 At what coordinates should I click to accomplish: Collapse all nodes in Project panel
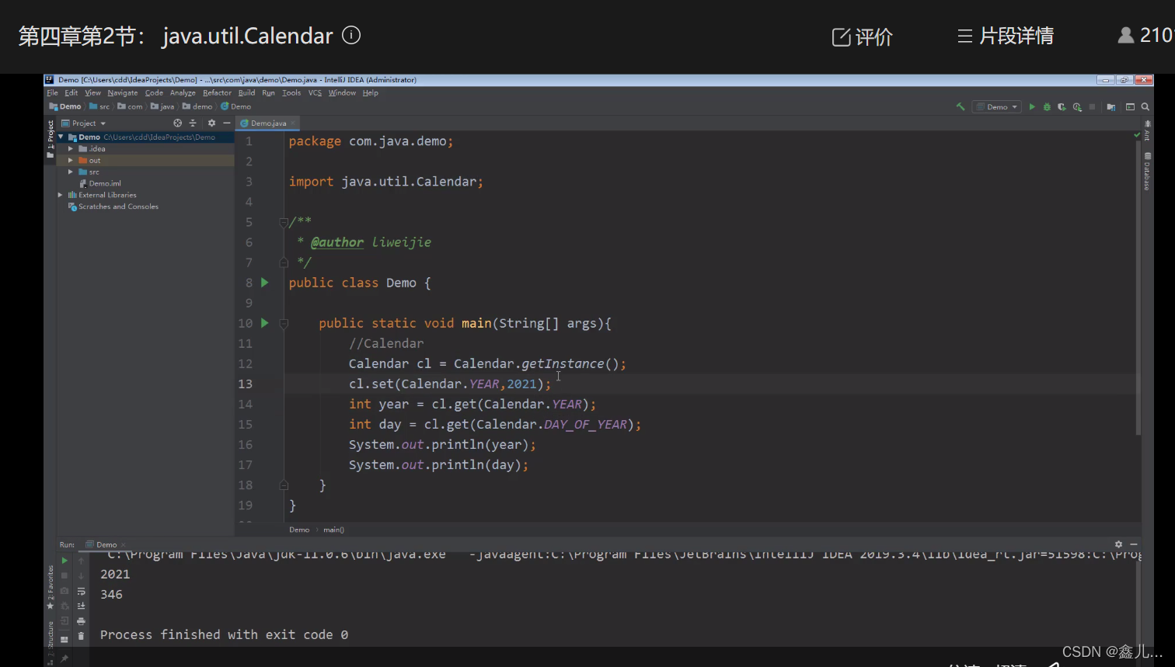coord(193,123)
